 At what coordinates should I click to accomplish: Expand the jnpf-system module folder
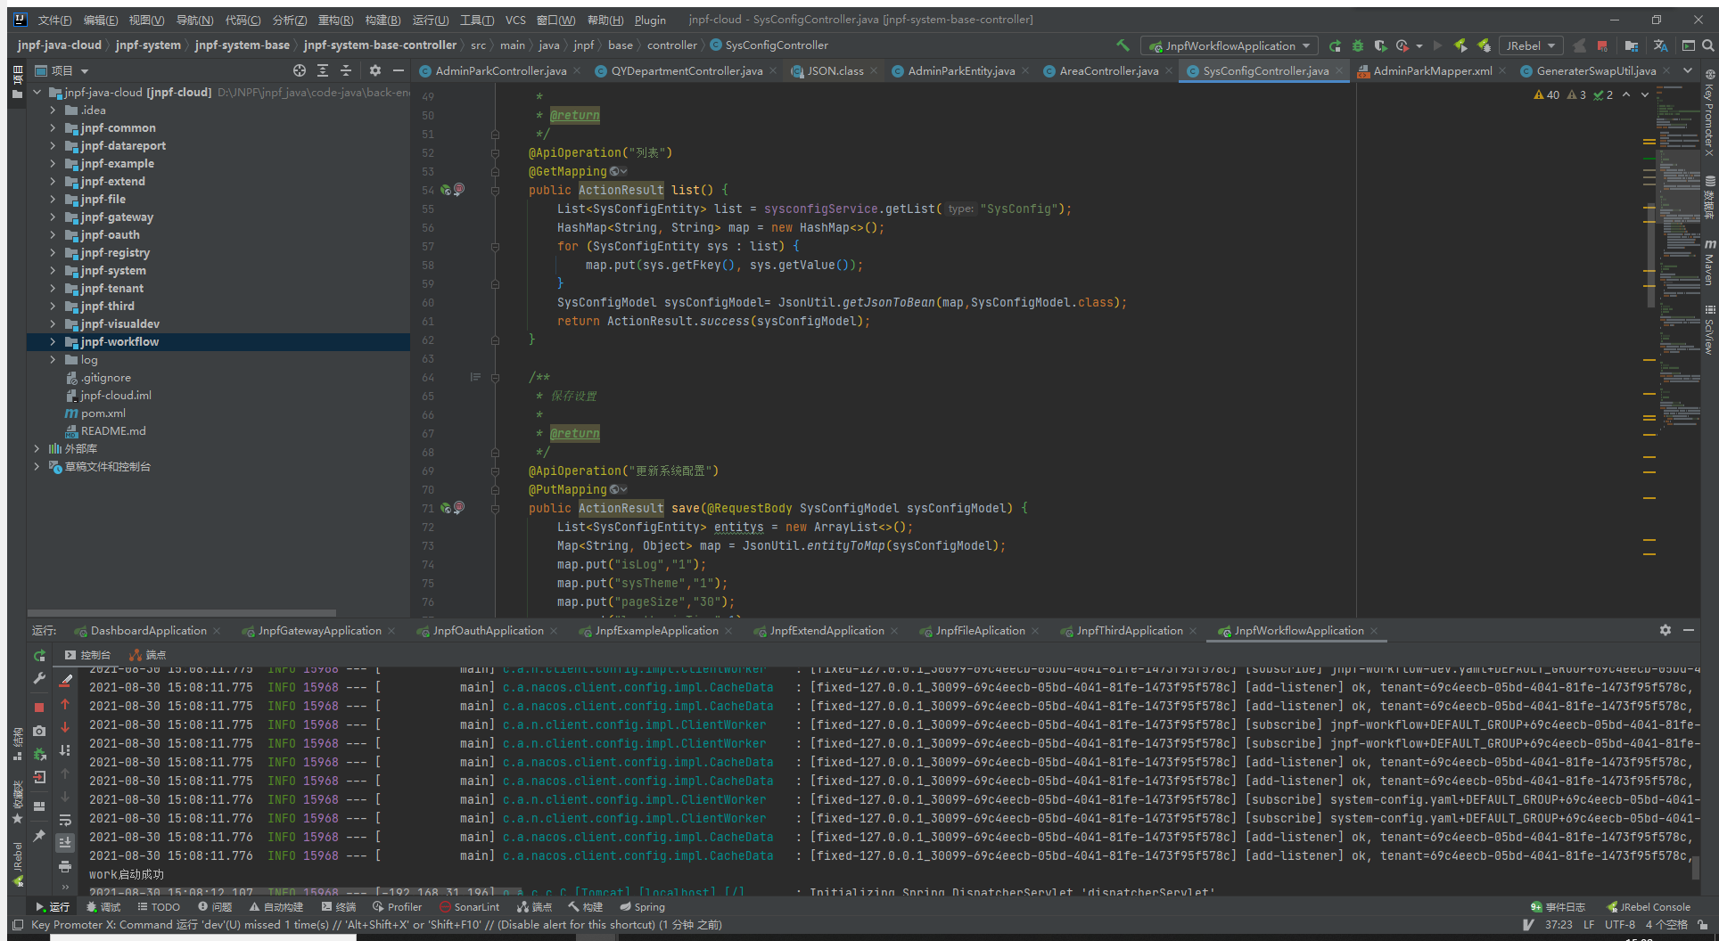coord(53,271)
